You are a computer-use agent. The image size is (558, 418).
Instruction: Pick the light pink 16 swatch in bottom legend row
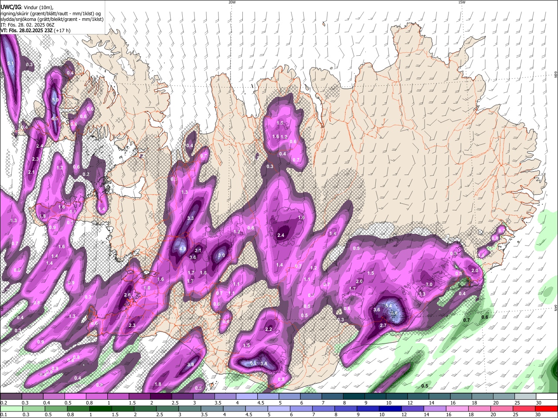coord(456,408)
